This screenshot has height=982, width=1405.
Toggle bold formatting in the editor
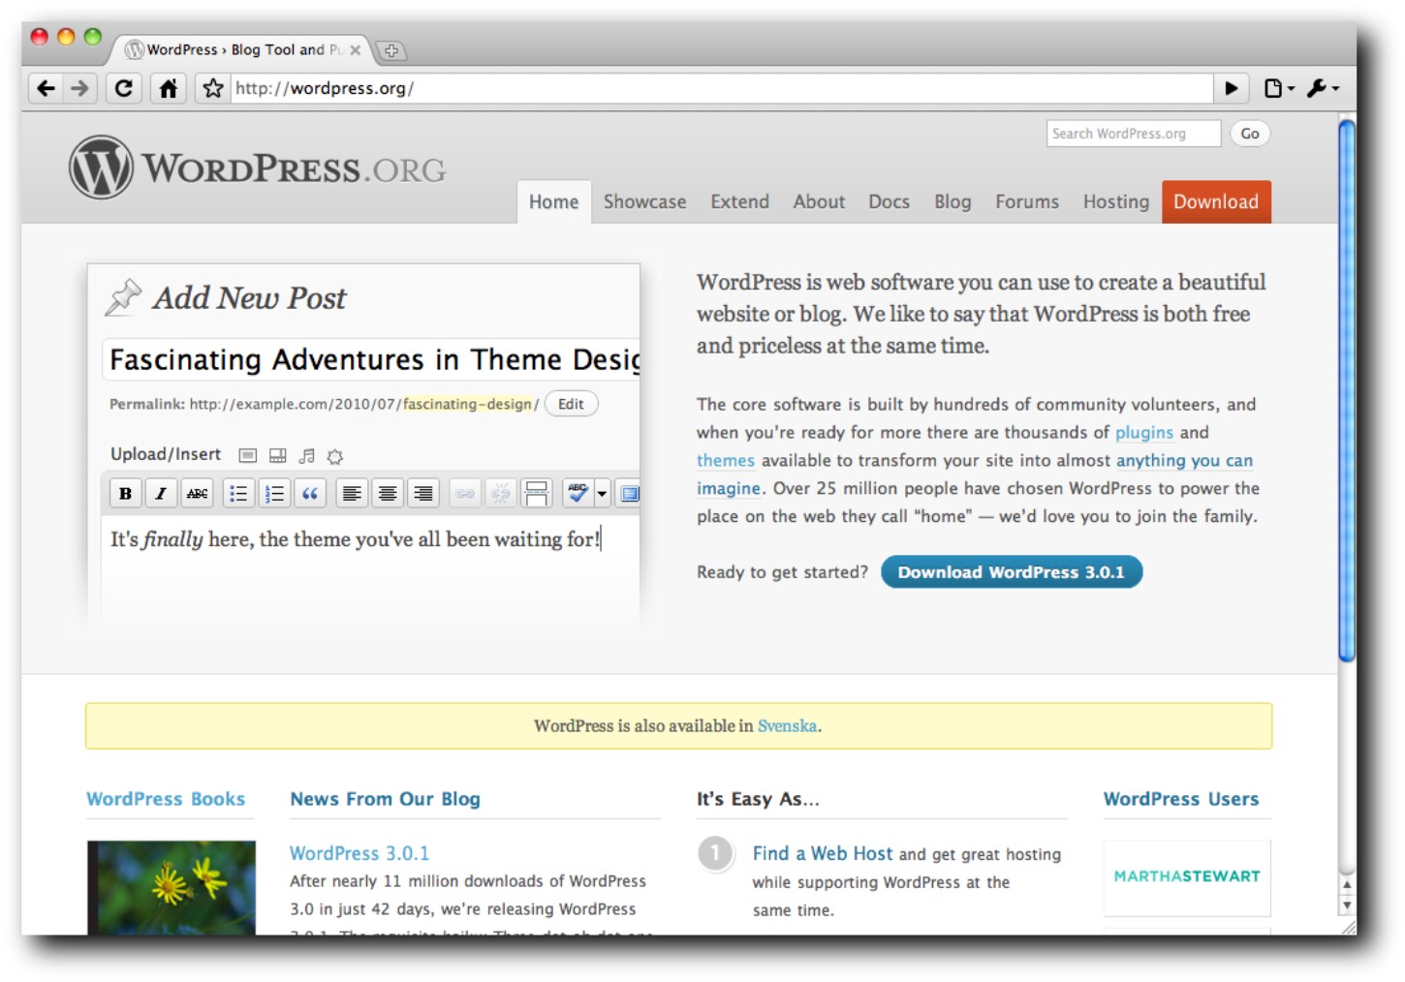[x=126, y=493]
